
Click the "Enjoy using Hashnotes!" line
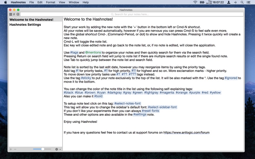81,122
